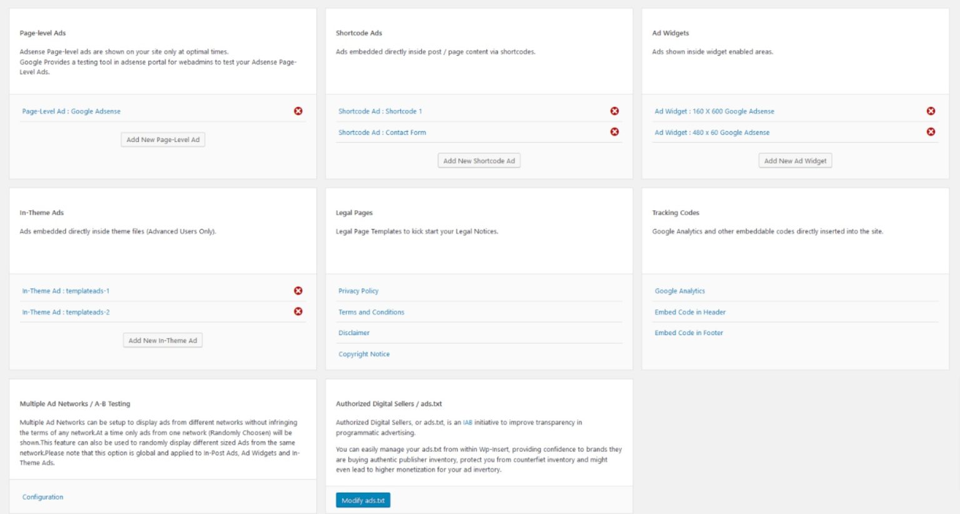The height and width of the screenshot is (514, 960).
Task: Delete the Google Adsense page-level ad
Action: [298, 111]
